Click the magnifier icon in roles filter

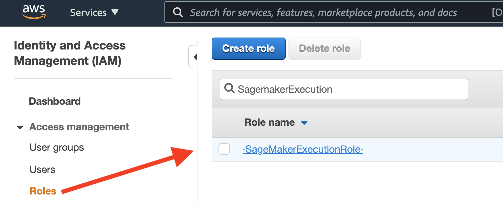(229, 88)
